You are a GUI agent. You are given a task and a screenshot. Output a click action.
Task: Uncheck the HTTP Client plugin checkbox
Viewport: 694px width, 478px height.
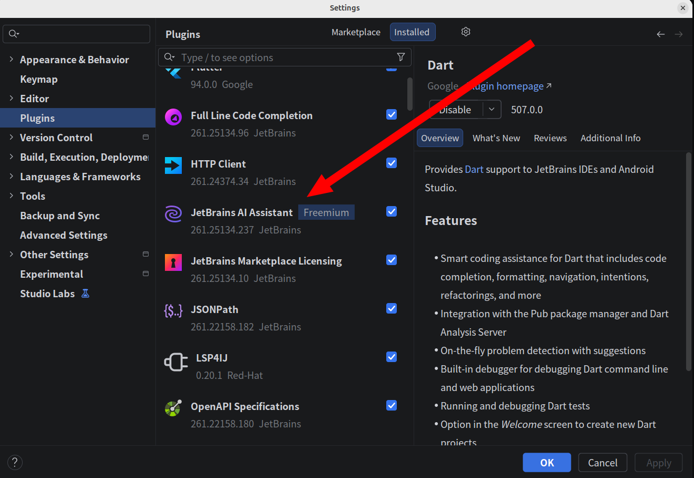point(392,163)
